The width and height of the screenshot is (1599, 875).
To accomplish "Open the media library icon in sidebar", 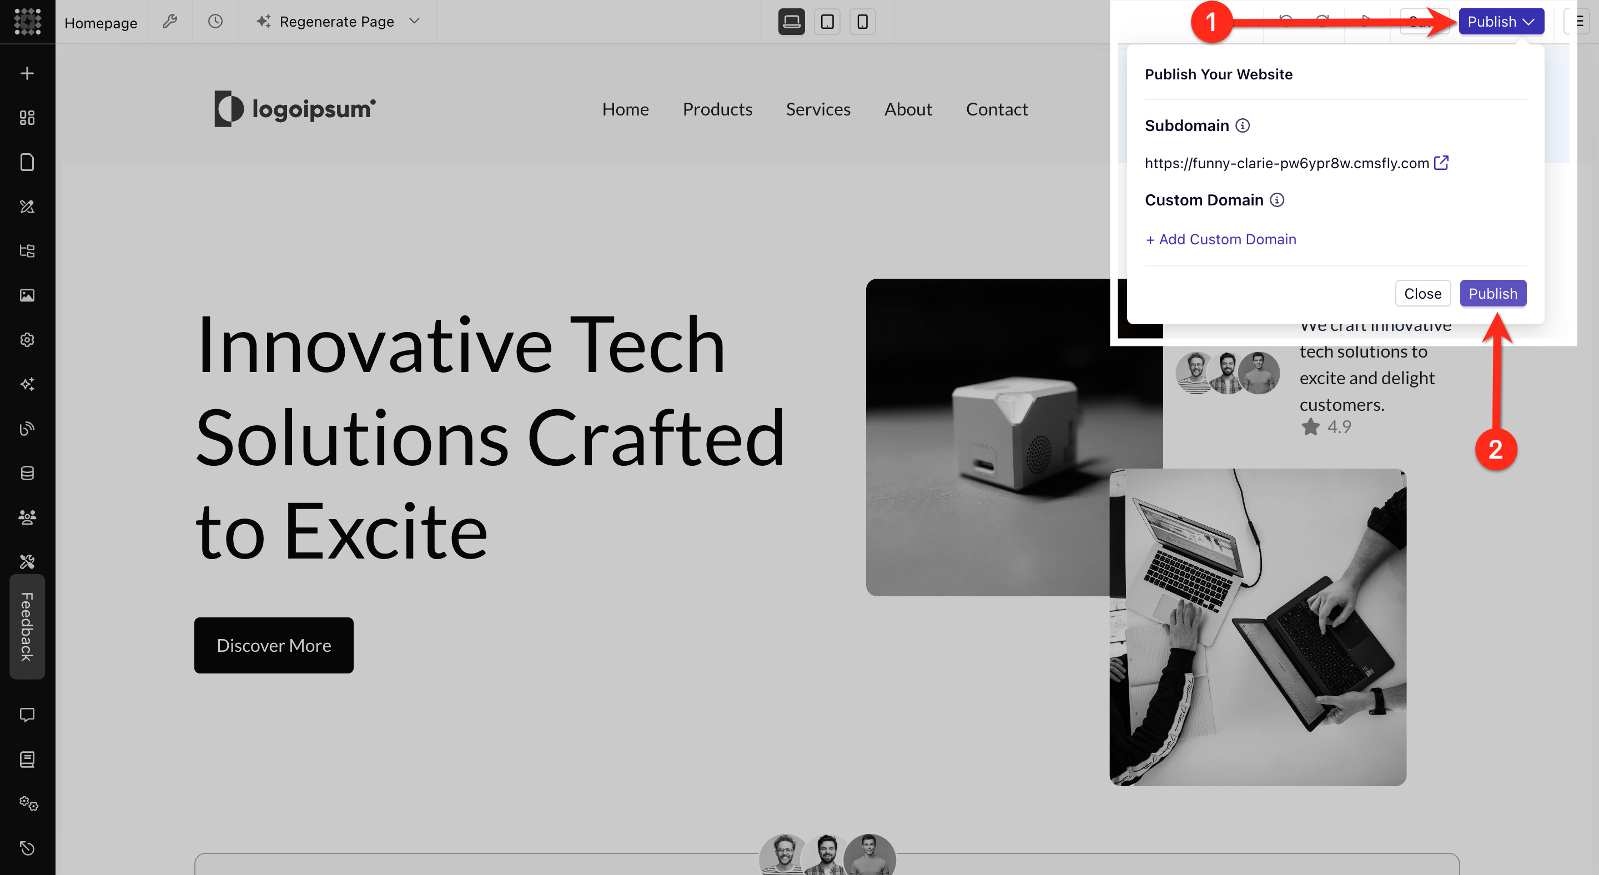I will coord(27,295).
